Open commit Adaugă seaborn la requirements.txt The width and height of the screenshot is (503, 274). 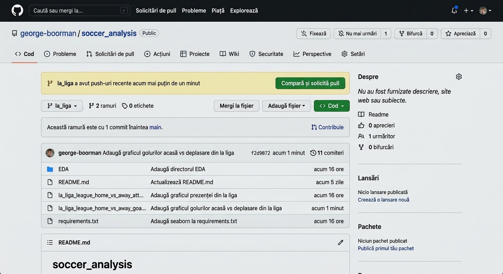point(194,221)
